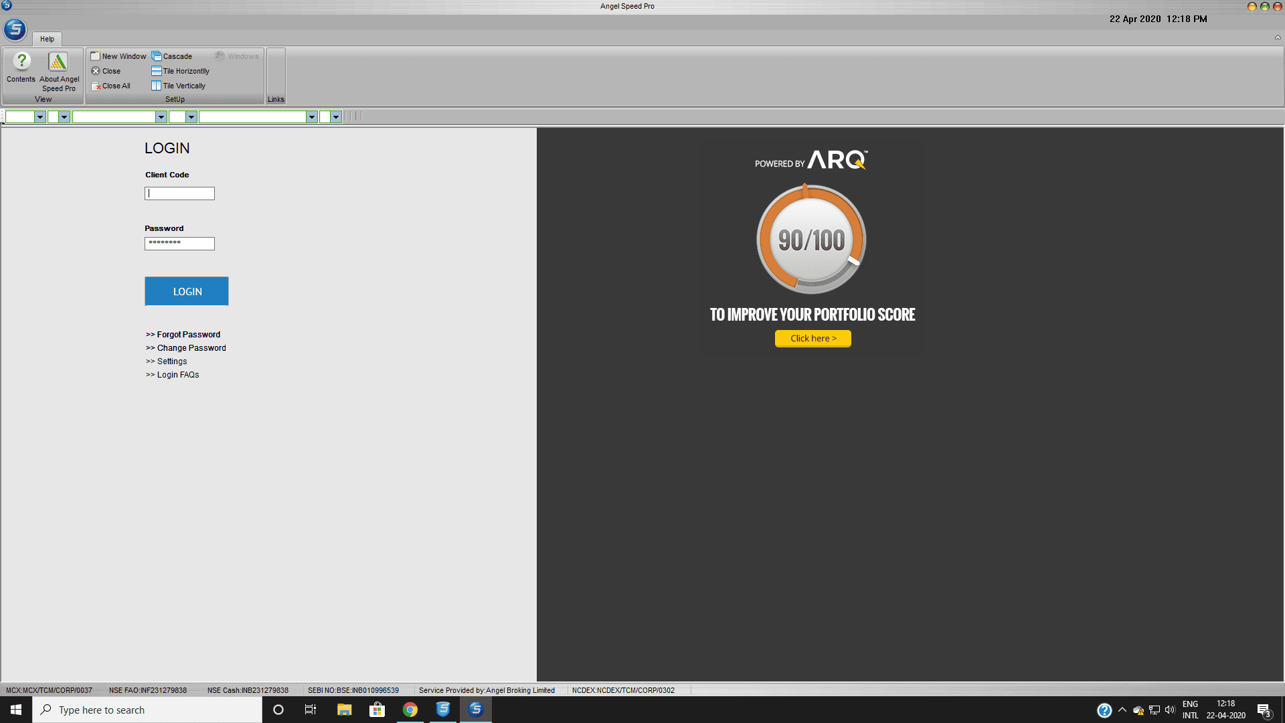Click New Window in SetUp group
This screenshot has width=1285, height=723.
coord(118,56)
